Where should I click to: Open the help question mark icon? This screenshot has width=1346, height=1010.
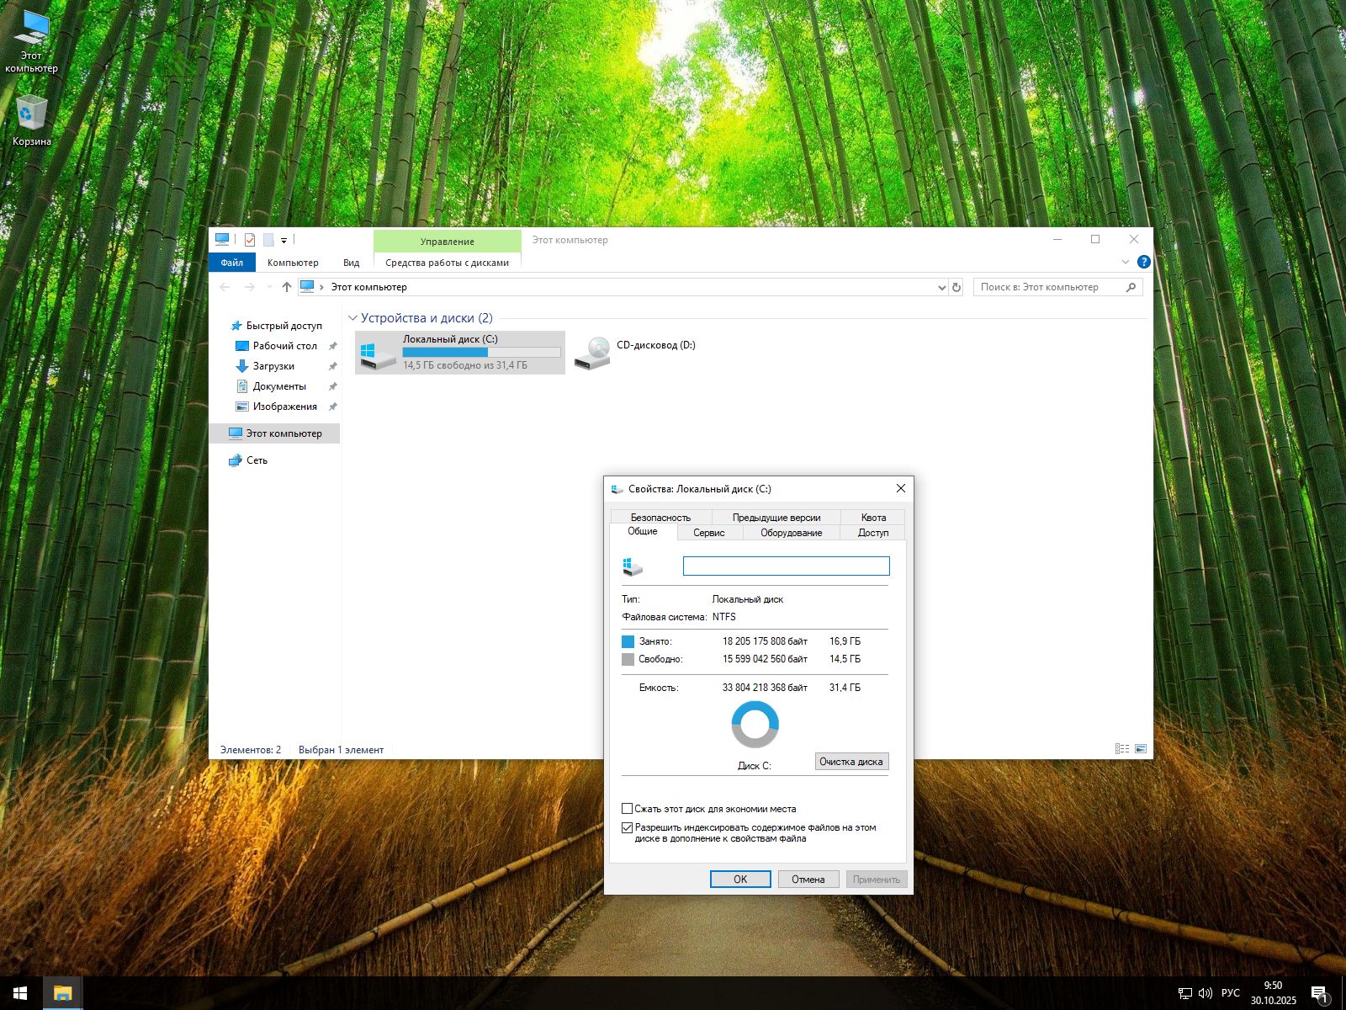tap(1143, 262)
